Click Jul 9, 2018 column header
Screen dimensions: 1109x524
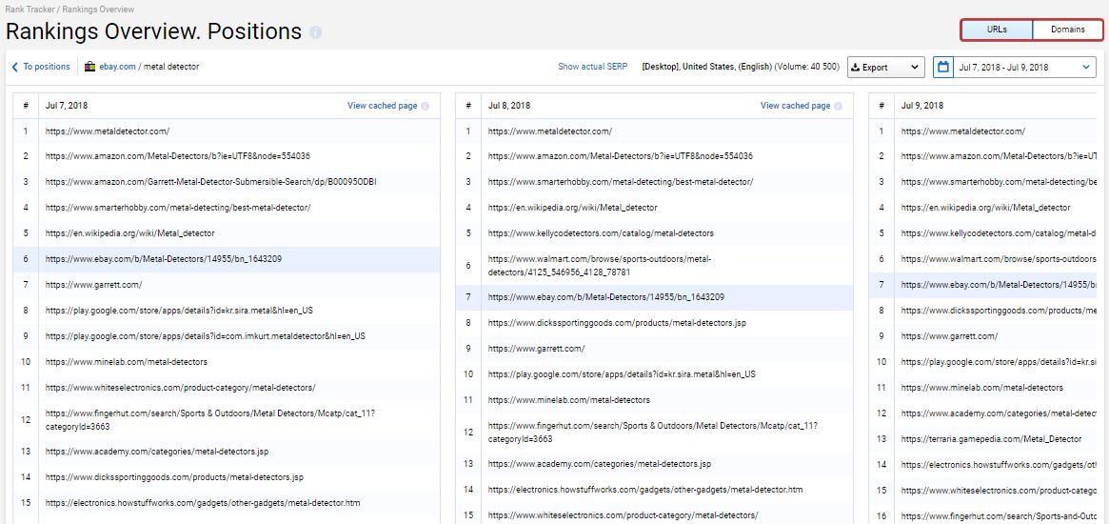pyautogui.click(x=923, y=106)
